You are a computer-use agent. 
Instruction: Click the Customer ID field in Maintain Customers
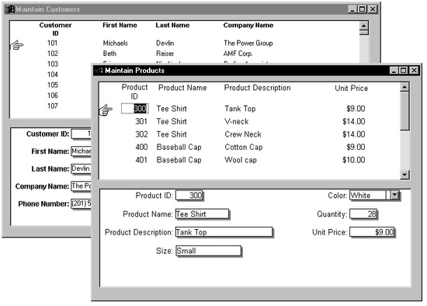pyautogui.click(x=81, y=134)
